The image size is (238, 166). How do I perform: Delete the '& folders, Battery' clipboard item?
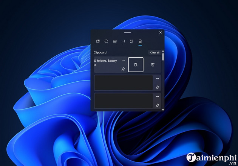pyautogui.click(x=153, y=65)
